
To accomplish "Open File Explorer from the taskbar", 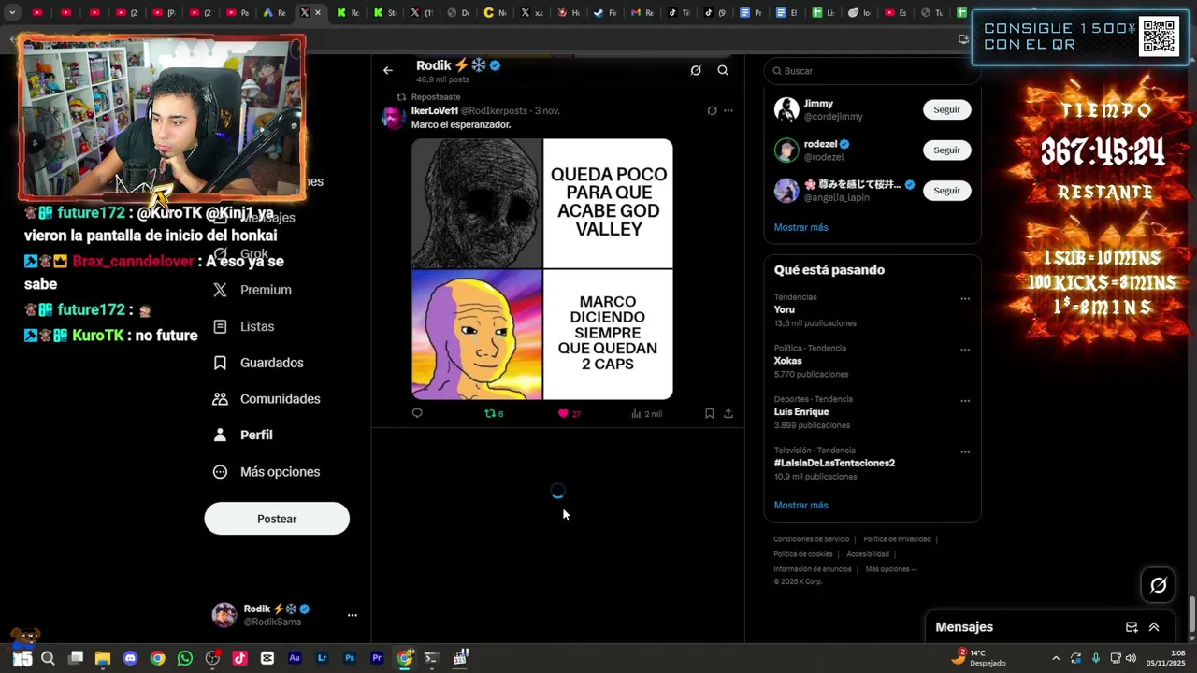I will [x=103, y=658].
